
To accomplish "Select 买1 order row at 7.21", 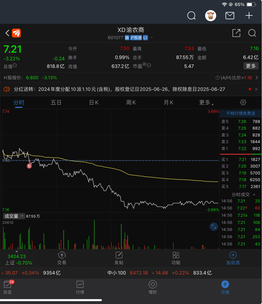I will pyautogui.click(x=241, y=159).
